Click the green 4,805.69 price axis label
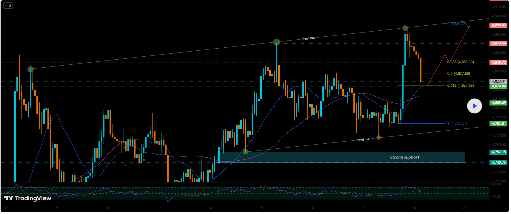This screenshot has width=511, height=214. [498, 103]
